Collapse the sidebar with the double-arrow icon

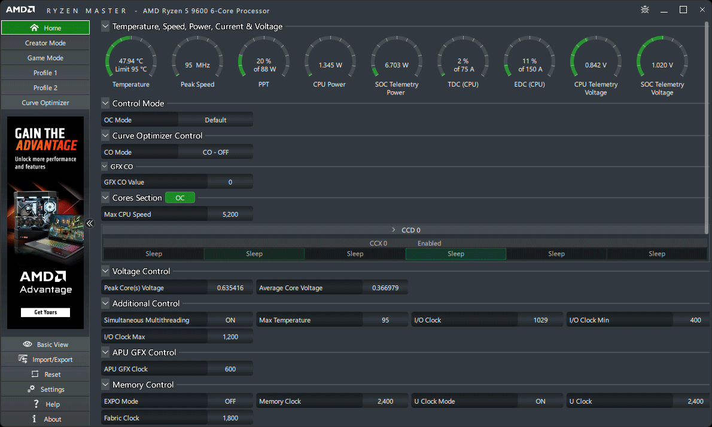tap(90, 223)
